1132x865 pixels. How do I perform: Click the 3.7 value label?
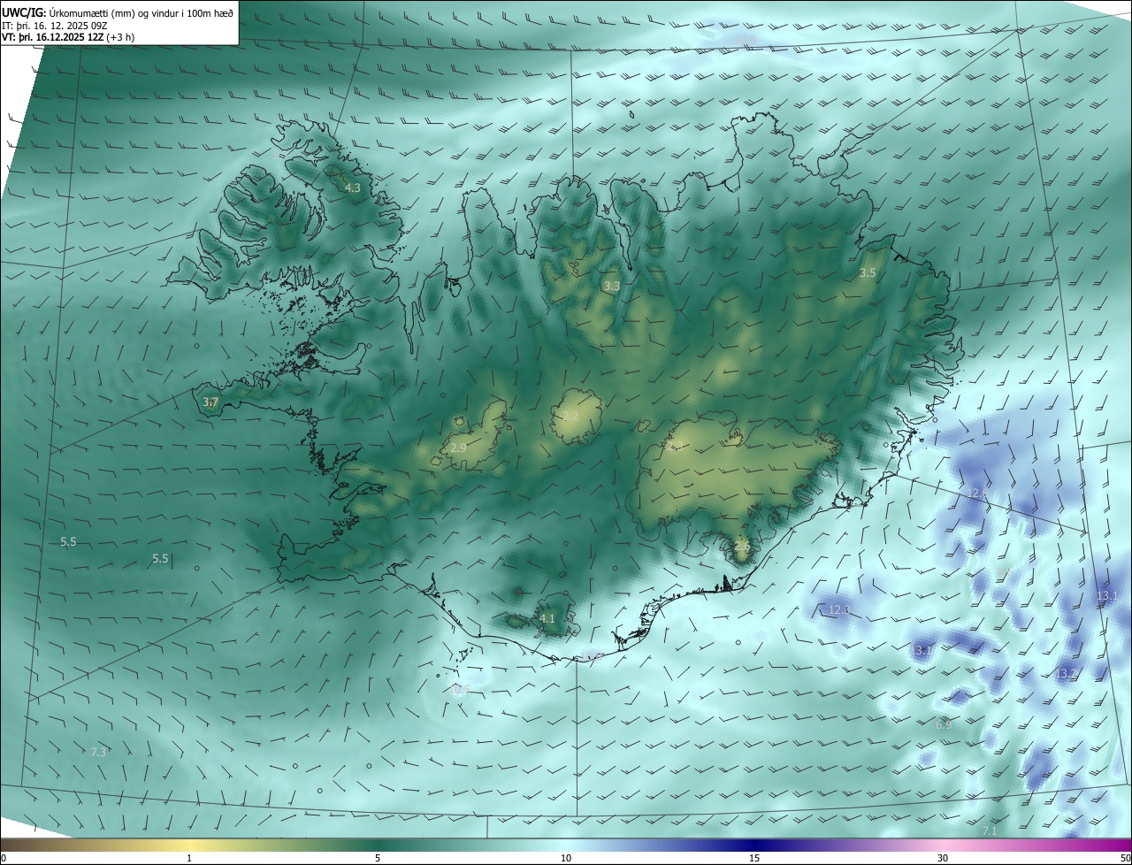(210, 402)
